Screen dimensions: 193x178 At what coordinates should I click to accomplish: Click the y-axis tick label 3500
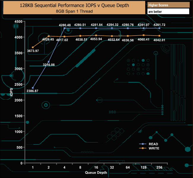coord(18,53)
